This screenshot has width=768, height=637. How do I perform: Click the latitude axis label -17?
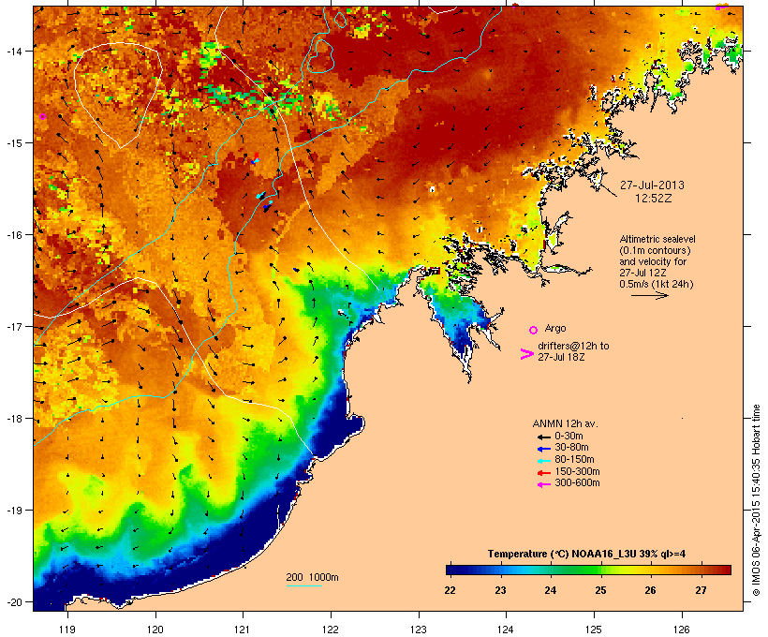[13, 327]
